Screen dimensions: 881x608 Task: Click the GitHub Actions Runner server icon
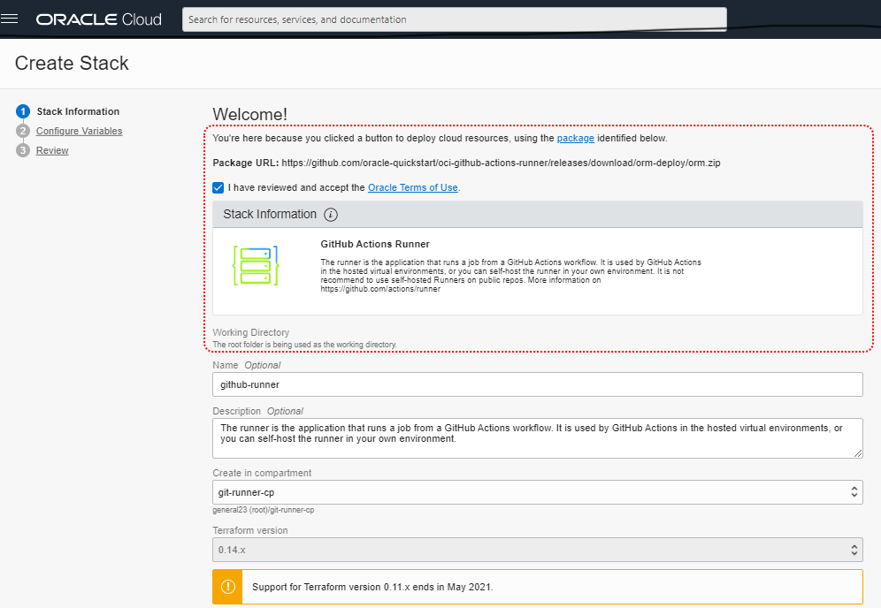click(x=256, y=266)
